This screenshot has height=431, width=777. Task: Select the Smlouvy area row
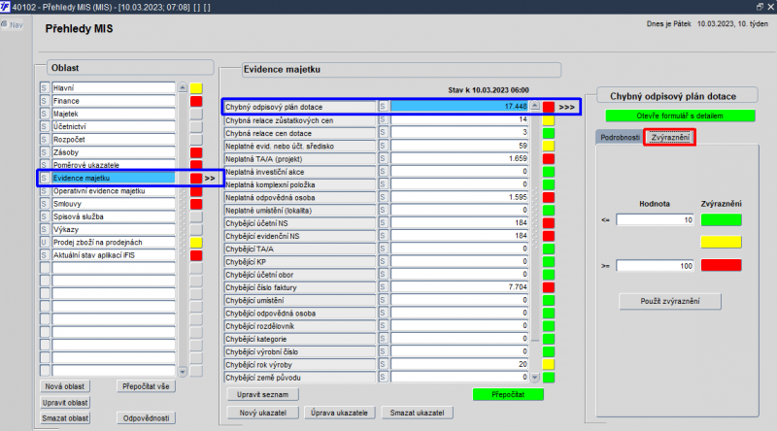[114, 204]
